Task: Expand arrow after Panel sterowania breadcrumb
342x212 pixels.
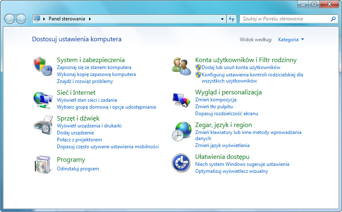Action: tap(90, 19)
